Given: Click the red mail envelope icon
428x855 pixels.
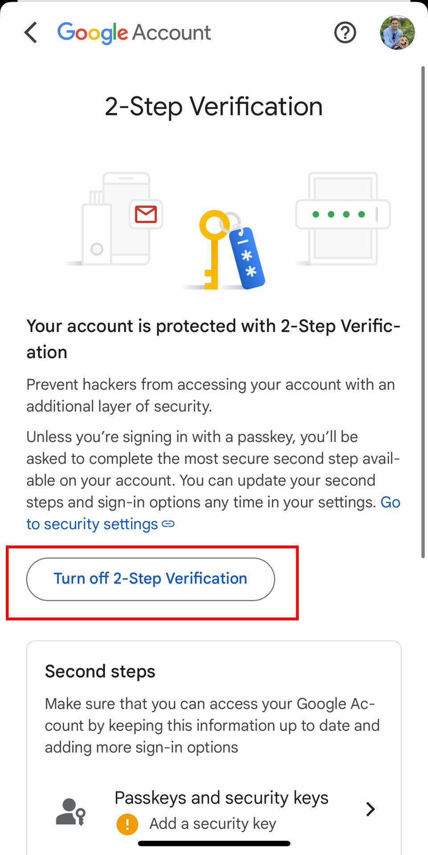Looking at the screenshot, I should [x=146, y=214].
